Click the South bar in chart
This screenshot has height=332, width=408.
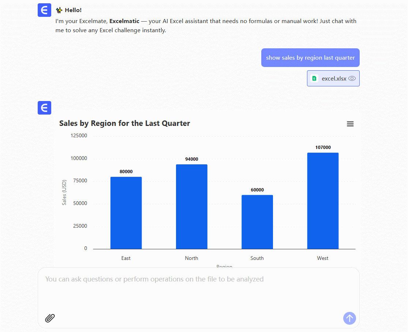click(257, 222)
